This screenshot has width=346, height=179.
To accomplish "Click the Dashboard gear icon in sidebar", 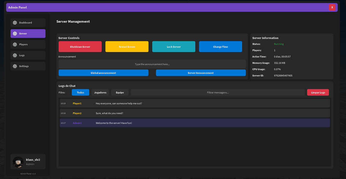I will [14, 22].
